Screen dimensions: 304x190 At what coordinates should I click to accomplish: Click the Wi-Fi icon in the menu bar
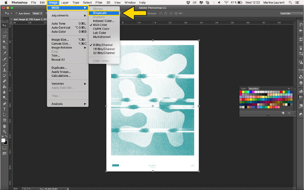point(226,2)
